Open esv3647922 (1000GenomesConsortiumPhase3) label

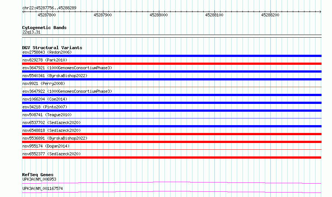tap(67, 91)
